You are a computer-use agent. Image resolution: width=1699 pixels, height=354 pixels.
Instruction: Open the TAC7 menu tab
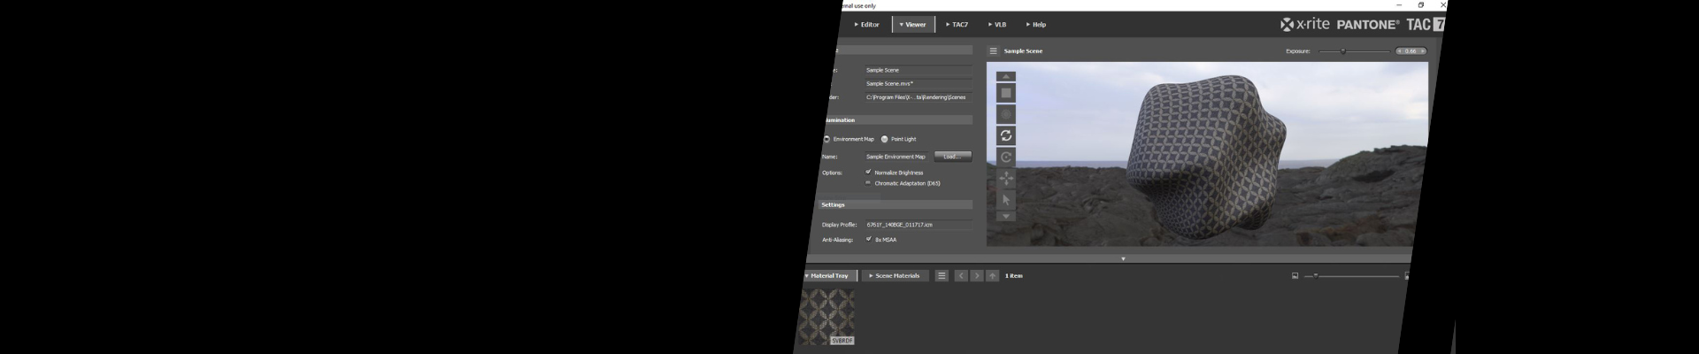click(x=957, y=25)
